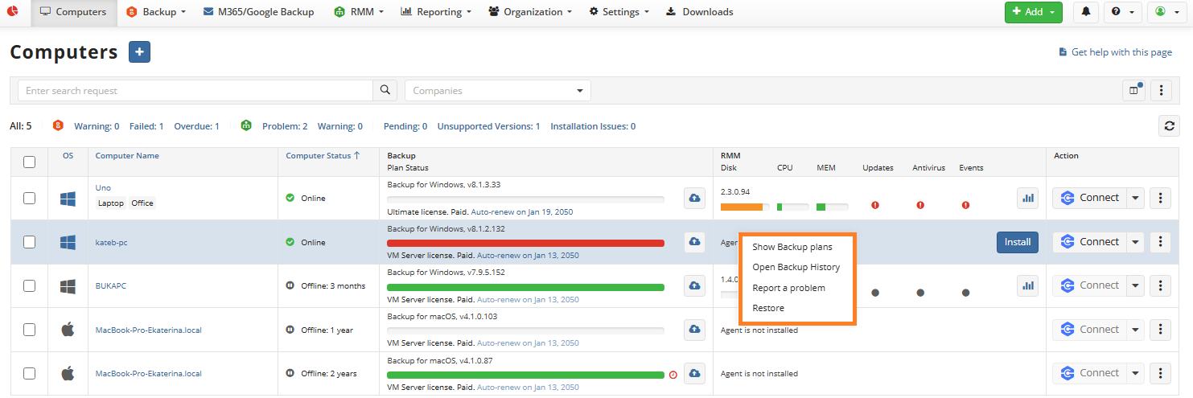Viewport: 1193px width, 398px height.
Task: Open three-dot actions menu for BUKAPC
Action: 1159,285
